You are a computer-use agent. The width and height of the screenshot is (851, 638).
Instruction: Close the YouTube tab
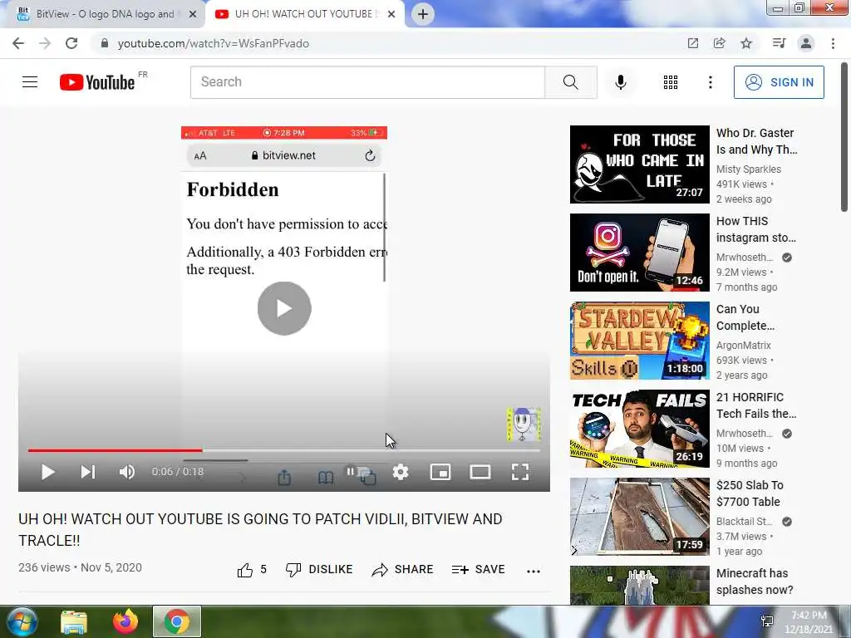click(391, 14)
